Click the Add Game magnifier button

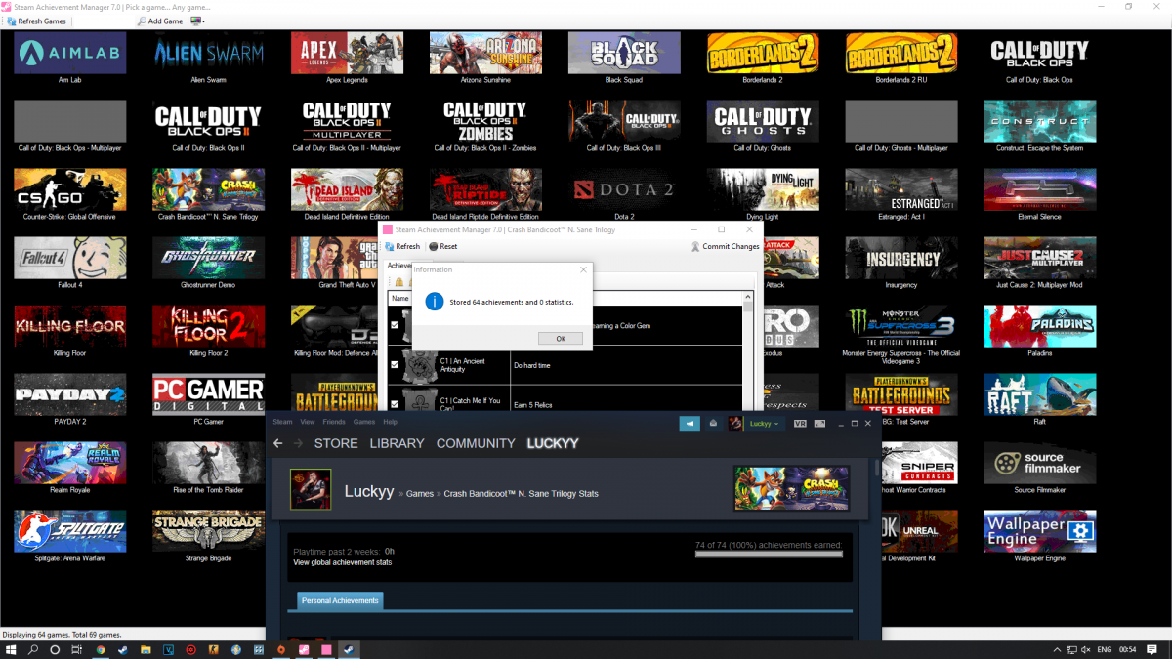point(144,21)
